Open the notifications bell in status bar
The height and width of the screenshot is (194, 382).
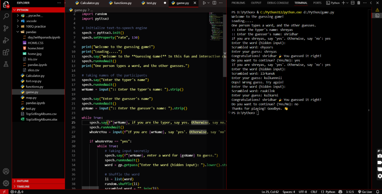tap(378, 192)
